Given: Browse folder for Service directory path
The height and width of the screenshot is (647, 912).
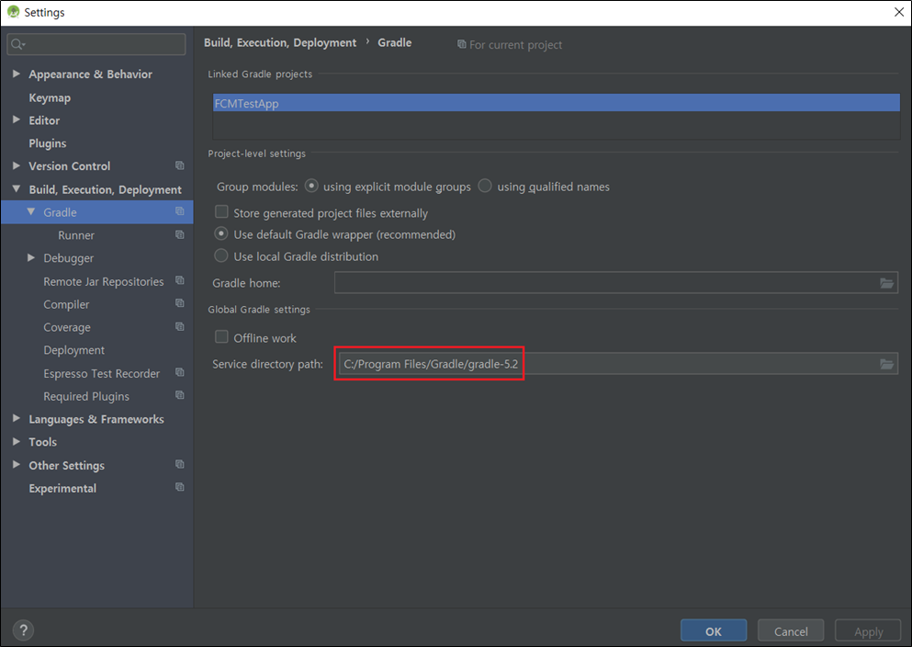Looking at the screenshot, I should point(886,364).
